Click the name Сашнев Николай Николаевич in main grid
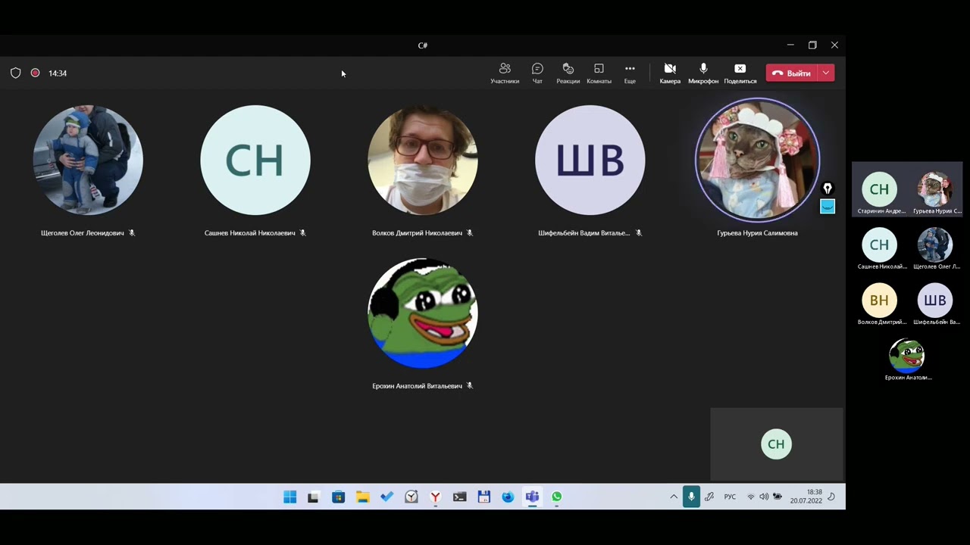 coord(249,233)
